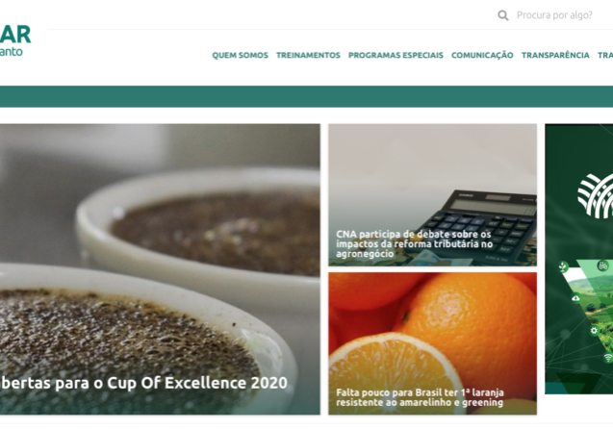Open the Cup Of Excellence 2020 headline
Screen dimensions: 613x429
coord(143,383)
